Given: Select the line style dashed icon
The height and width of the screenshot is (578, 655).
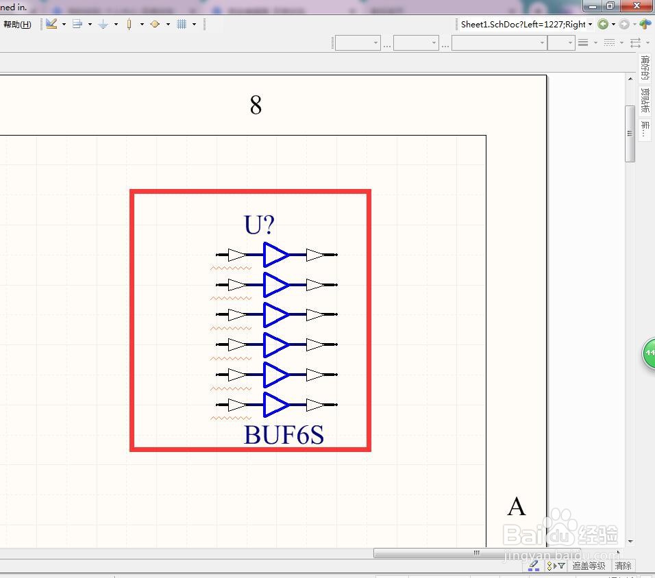Looking at the screenshot, I should [x=610, y=42].
